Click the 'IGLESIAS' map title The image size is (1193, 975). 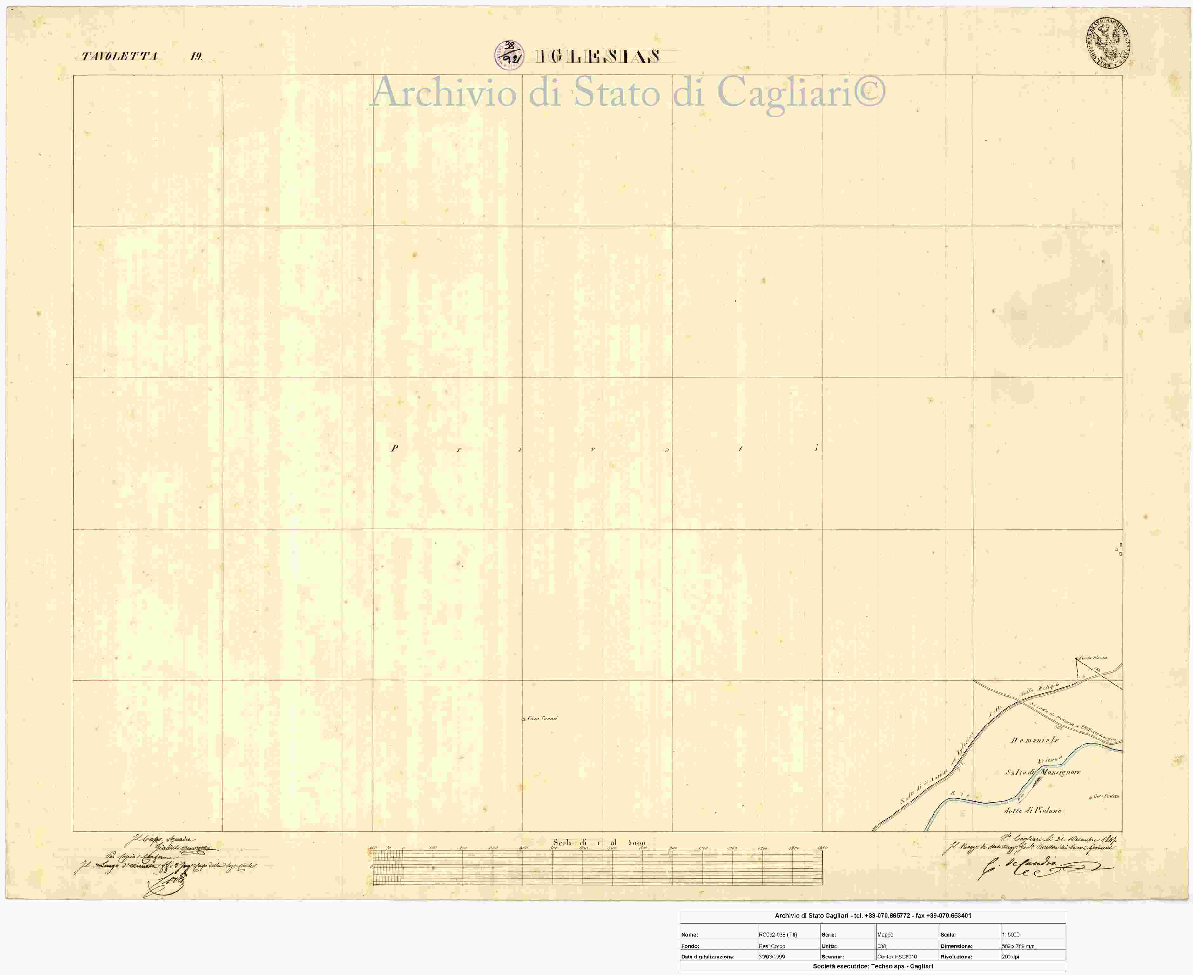coord(597,56)
